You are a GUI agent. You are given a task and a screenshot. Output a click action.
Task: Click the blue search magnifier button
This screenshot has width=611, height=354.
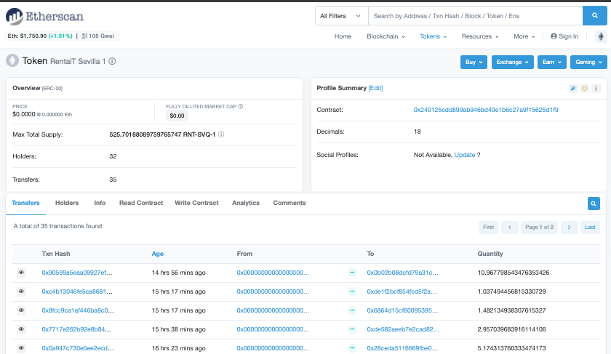pyautogui.click(x=595, y=16)
